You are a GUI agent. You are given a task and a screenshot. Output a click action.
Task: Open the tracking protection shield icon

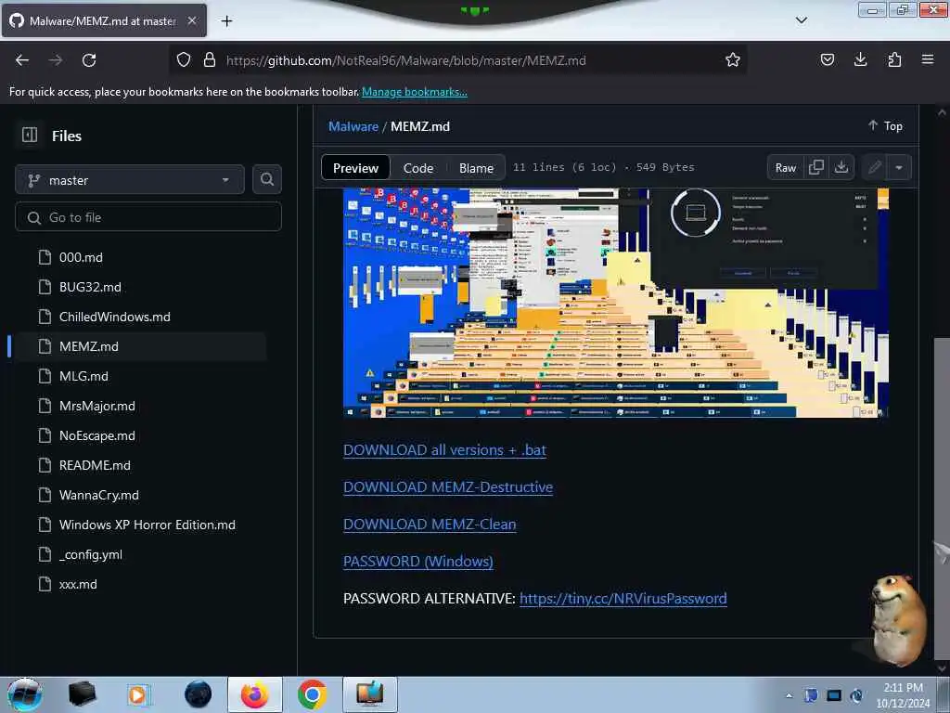[184, 60]
